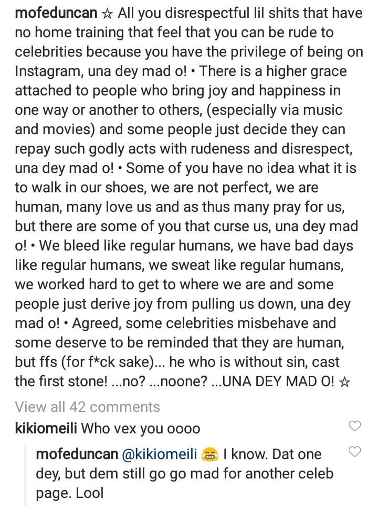The height and width of the screenshot is (512, 378).
Task: Click the laughing emoji in the reply
Action: point(211,455)
